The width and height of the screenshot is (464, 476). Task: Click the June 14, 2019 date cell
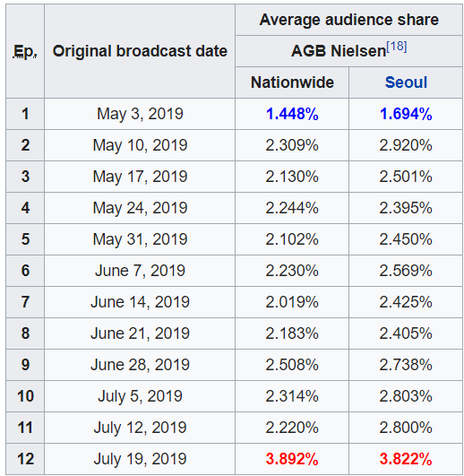[140, 302]
